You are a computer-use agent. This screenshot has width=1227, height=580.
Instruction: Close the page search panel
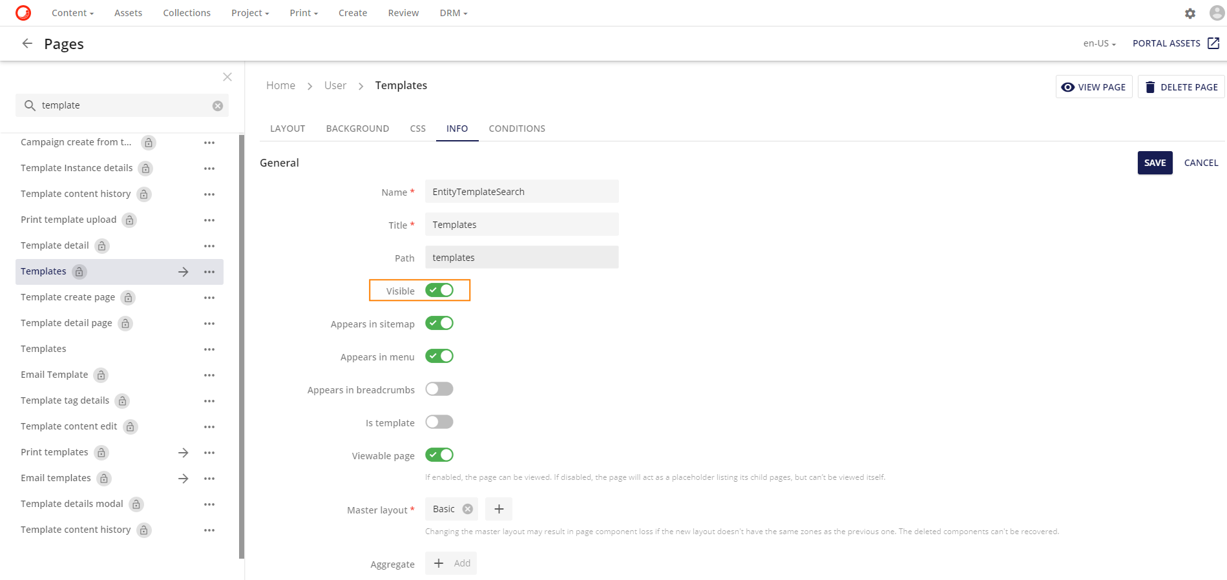[x=227, y=77]
